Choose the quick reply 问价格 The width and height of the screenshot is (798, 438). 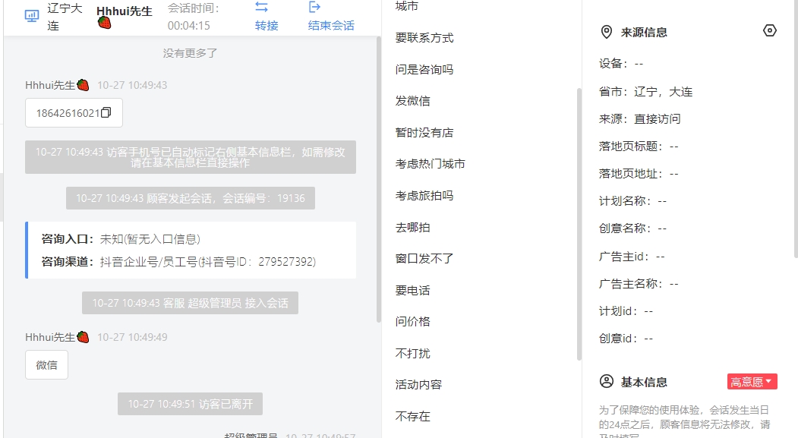[x=412, y=322]
